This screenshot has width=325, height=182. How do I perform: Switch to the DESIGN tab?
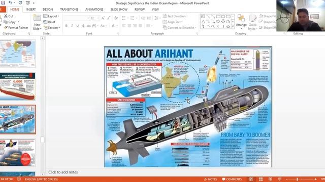48,9
